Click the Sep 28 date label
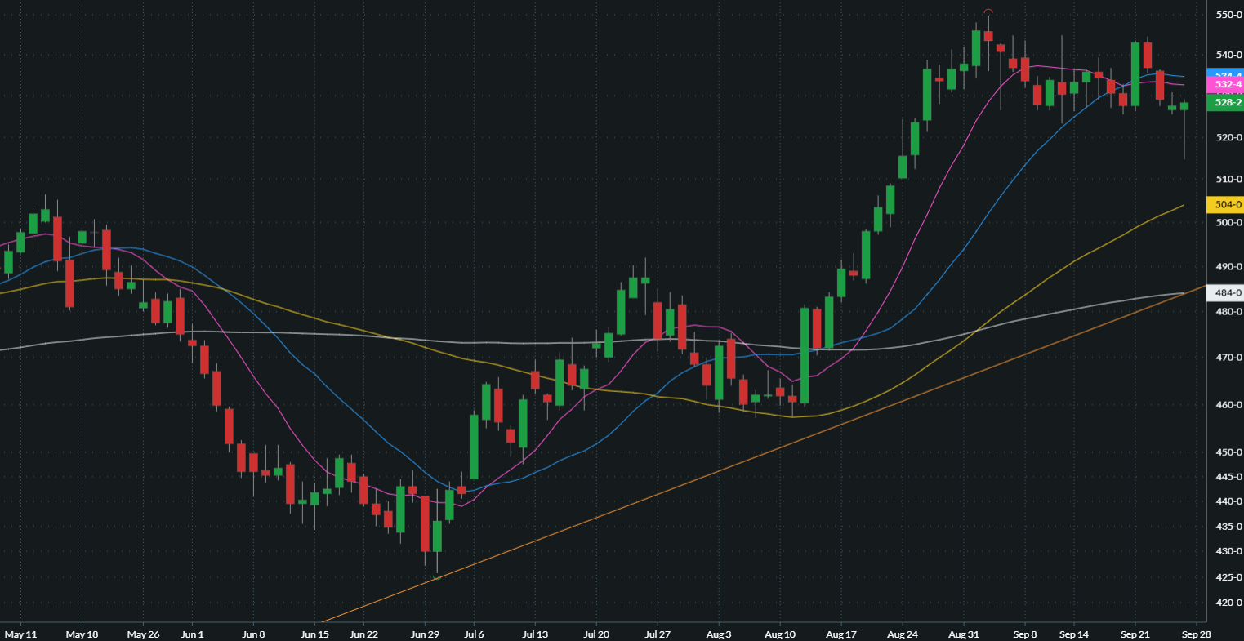This screenshot has height=641, width=1244. click(1196, 634)
